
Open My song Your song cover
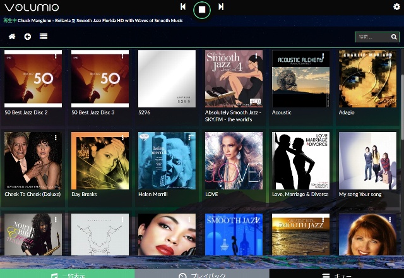367,160
